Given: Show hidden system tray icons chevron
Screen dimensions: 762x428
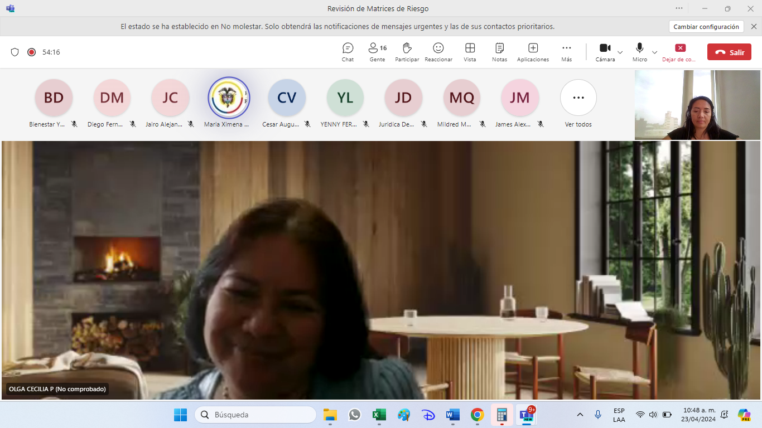Looking at the screenshot, I should click(x=580, y=415).
